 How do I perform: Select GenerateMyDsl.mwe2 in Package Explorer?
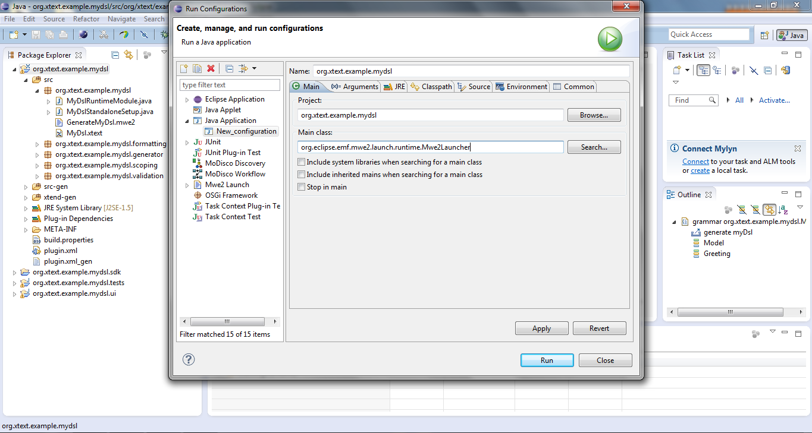pyautogui.click(x=95, y=122)
